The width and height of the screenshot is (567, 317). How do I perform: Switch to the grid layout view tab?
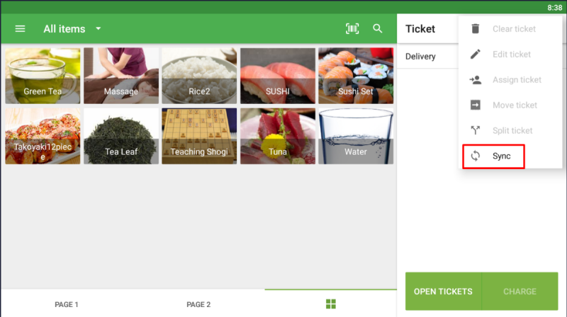coord(330,304)
